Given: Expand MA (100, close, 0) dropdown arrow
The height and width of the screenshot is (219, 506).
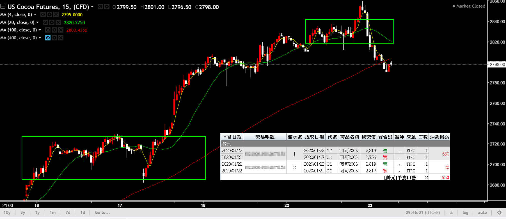Looking at the screenshot, I should point(40,30).
